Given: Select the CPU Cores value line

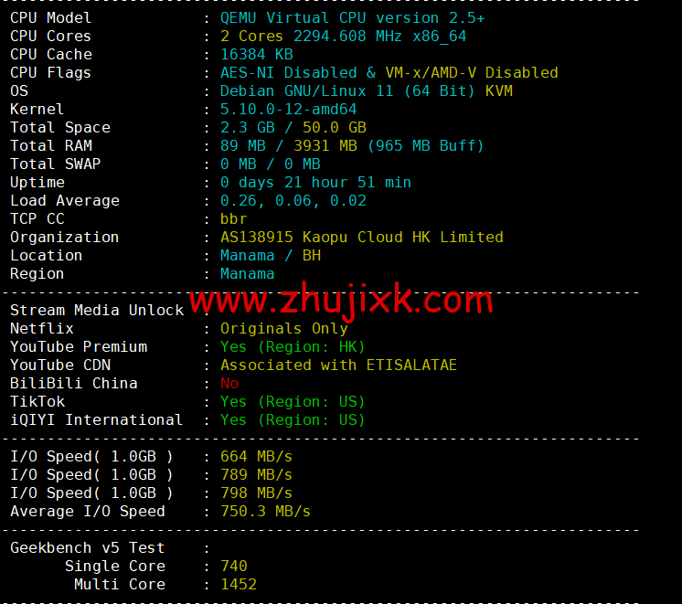Looking at the screenshot, I should click(x=343, y=36).
